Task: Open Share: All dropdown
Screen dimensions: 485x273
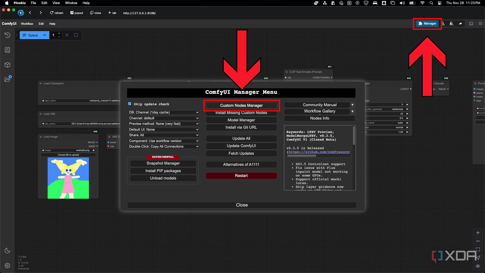Action: click(x=164, y=135)
